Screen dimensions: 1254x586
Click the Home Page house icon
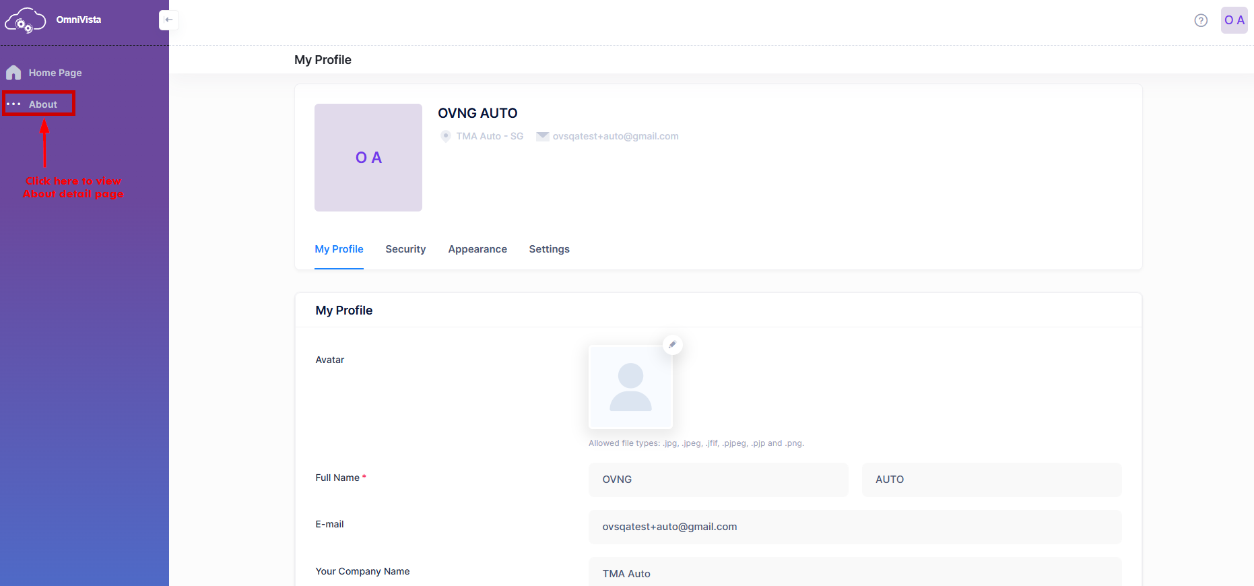[13, 73]
